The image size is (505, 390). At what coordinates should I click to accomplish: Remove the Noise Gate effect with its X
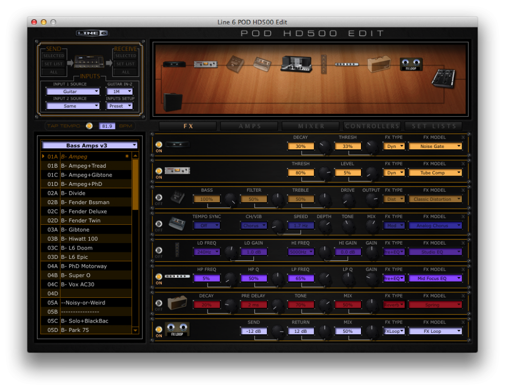[463, 137]
